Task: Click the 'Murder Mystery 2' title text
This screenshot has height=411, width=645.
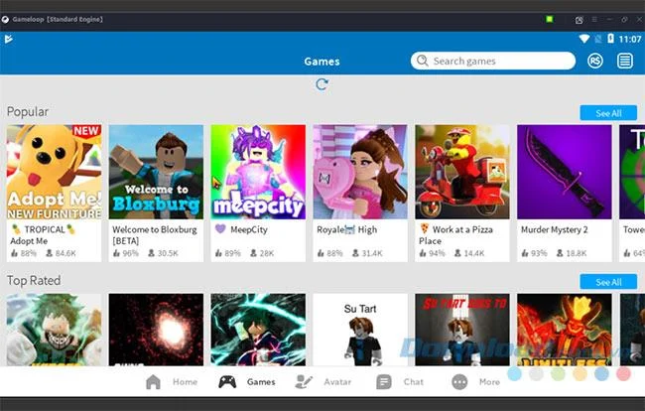Action: tap(554, 229)
